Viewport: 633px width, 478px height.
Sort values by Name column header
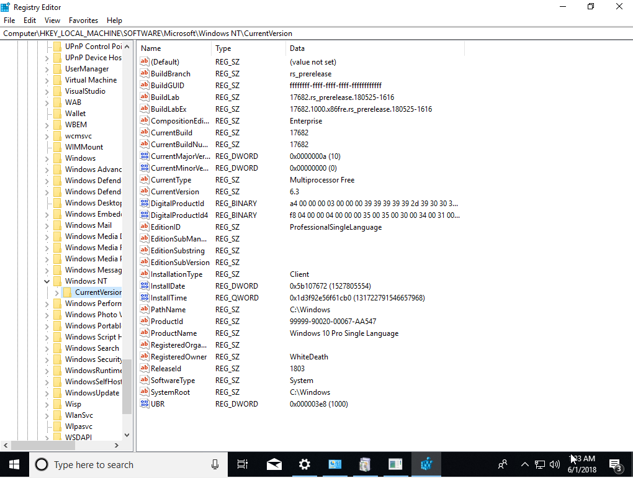pos(174,48)
